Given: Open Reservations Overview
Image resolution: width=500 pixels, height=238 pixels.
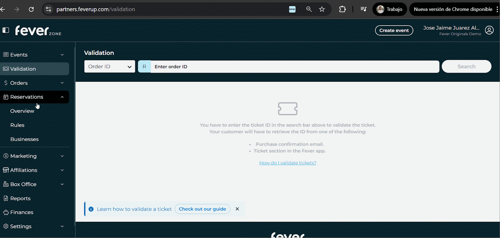Looking at the screenshot, I should (x=22, y=111).
